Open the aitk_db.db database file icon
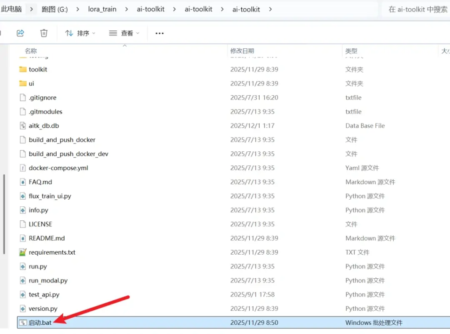 tap(23, 126)
